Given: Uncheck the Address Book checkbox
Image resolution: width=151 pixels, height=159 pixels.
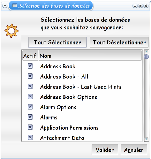Looking at the screenshot, I should [x=30, y=66].
